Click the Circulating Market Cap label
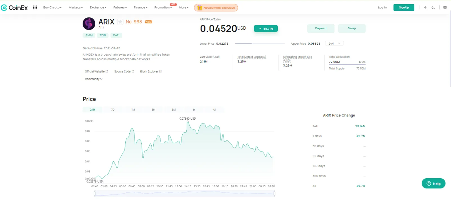 297,59
